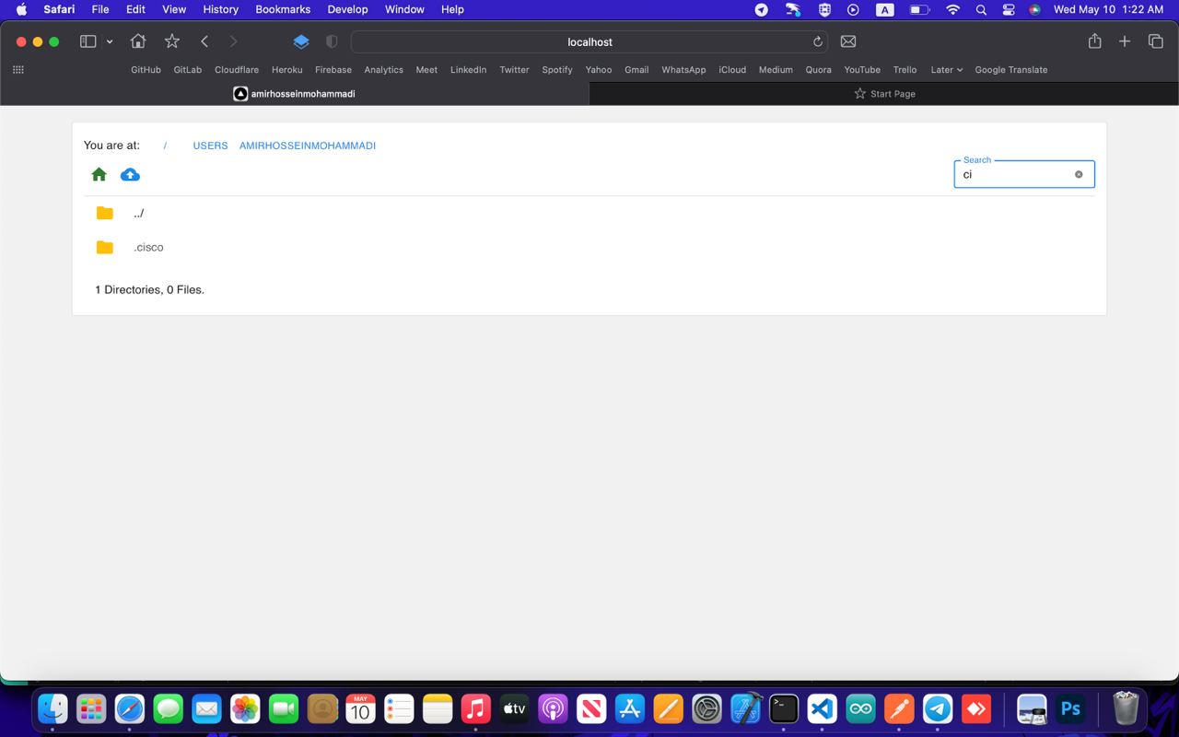1179x737 pixels.
Task: Open Visual Studio Code from the Dock
Action: click(x=823, y=708)
